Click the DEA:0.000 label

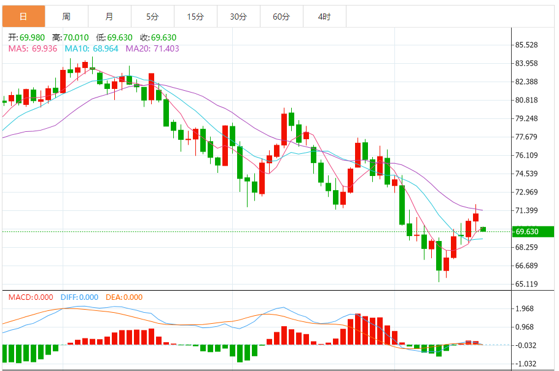(x=124, y=297)
